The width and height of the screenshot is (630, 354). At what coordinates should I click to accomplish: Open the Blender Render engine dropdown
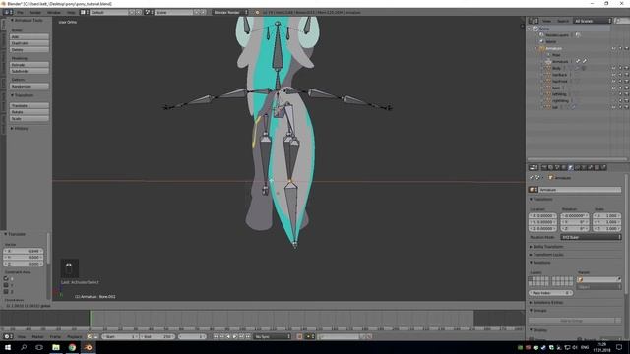pos(230,12)
